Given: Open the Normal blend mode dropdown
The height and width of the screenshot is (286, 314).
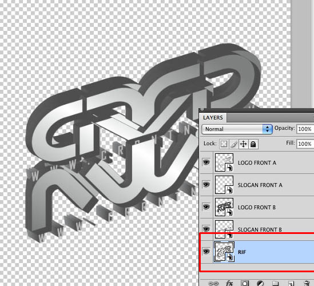Looking at the screenshot, I should point(237,129).
